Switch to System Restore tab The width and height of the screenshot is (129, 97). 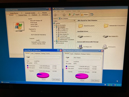coord(14,13)
